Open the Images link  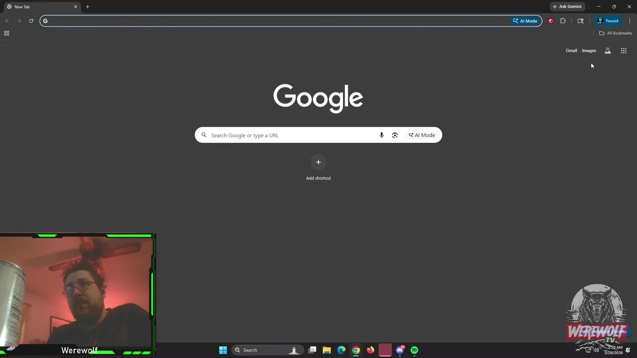click(x=589, y=51)
